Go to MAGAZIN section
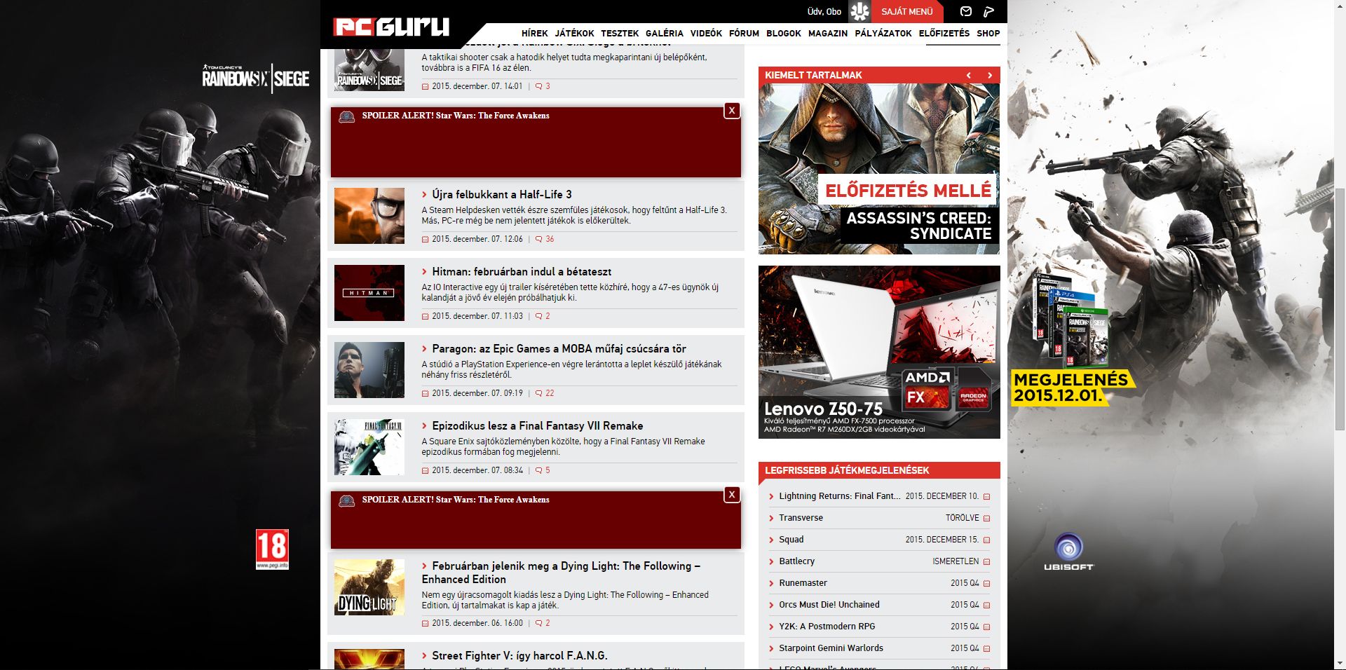The width and height of the screenshot is (1346, 670). 828,33
